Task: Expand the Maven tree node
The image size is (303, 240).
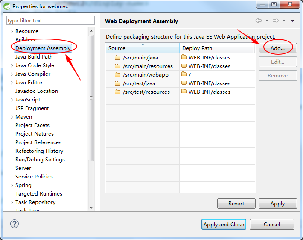Action: click(x=12, y=117)
